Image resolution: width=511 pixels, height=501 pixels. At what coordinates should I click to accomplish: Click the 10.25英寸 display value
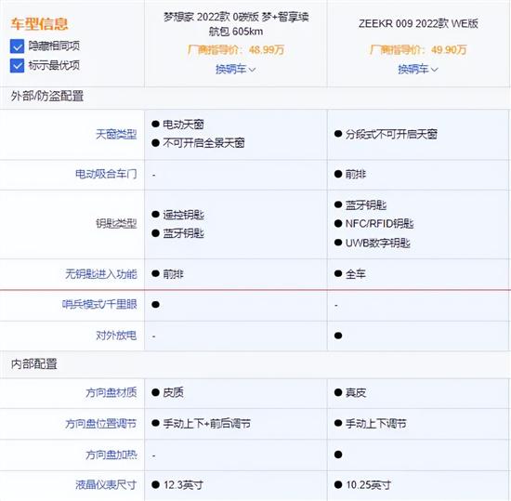point(368,484)
